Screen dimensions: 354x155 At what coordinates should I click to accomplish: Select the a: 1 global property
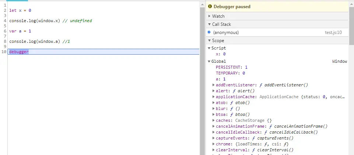(x=221, y=79)
